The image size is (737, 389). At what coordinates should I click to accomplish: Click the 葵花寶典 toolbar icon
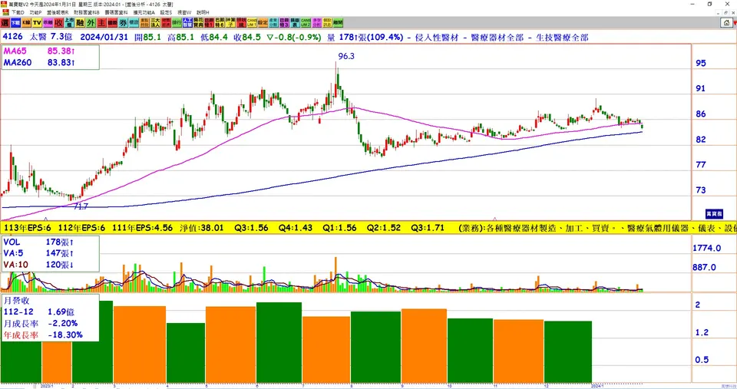[x=198, y=22]
